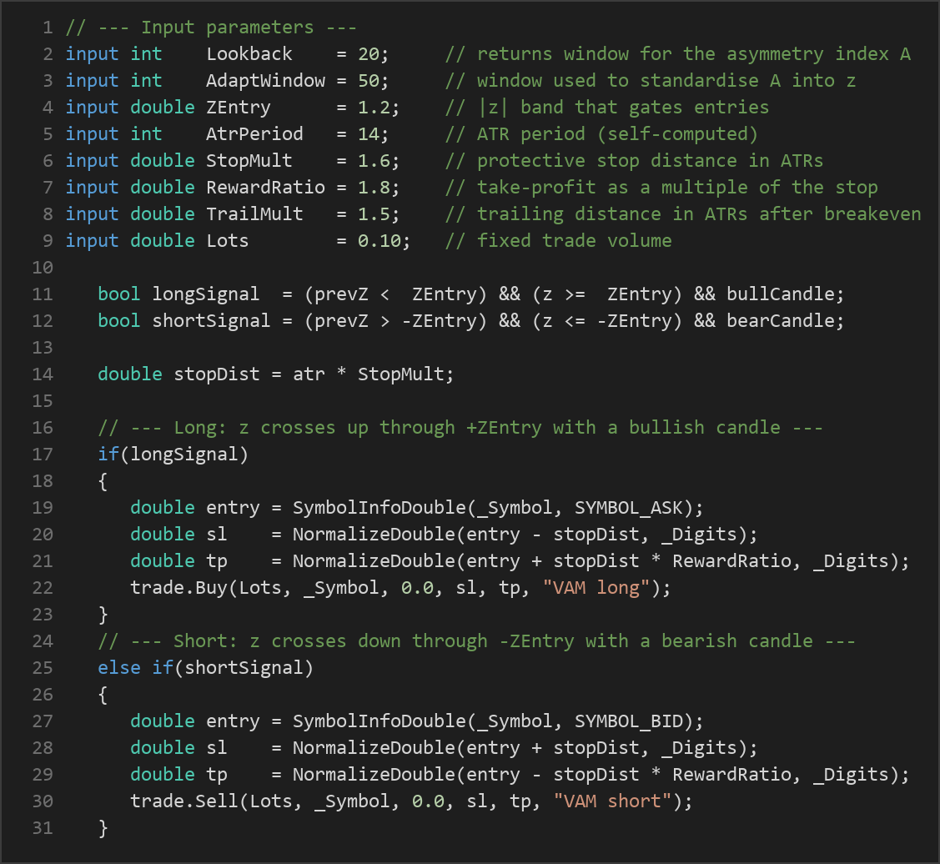Screen dimensions: 940x864
Task: Click the else if(shortSignal) statement
Action: 206,668
